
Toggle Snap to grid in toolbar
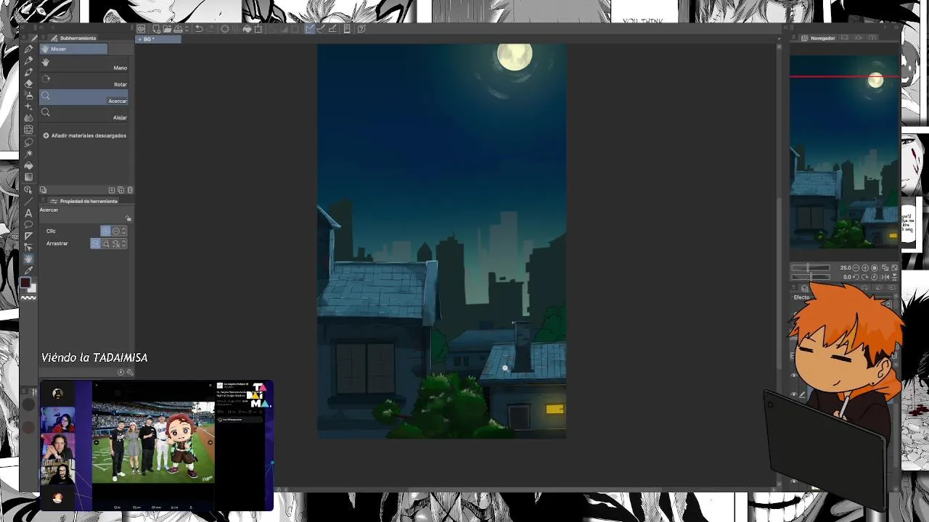pos(332,29)
